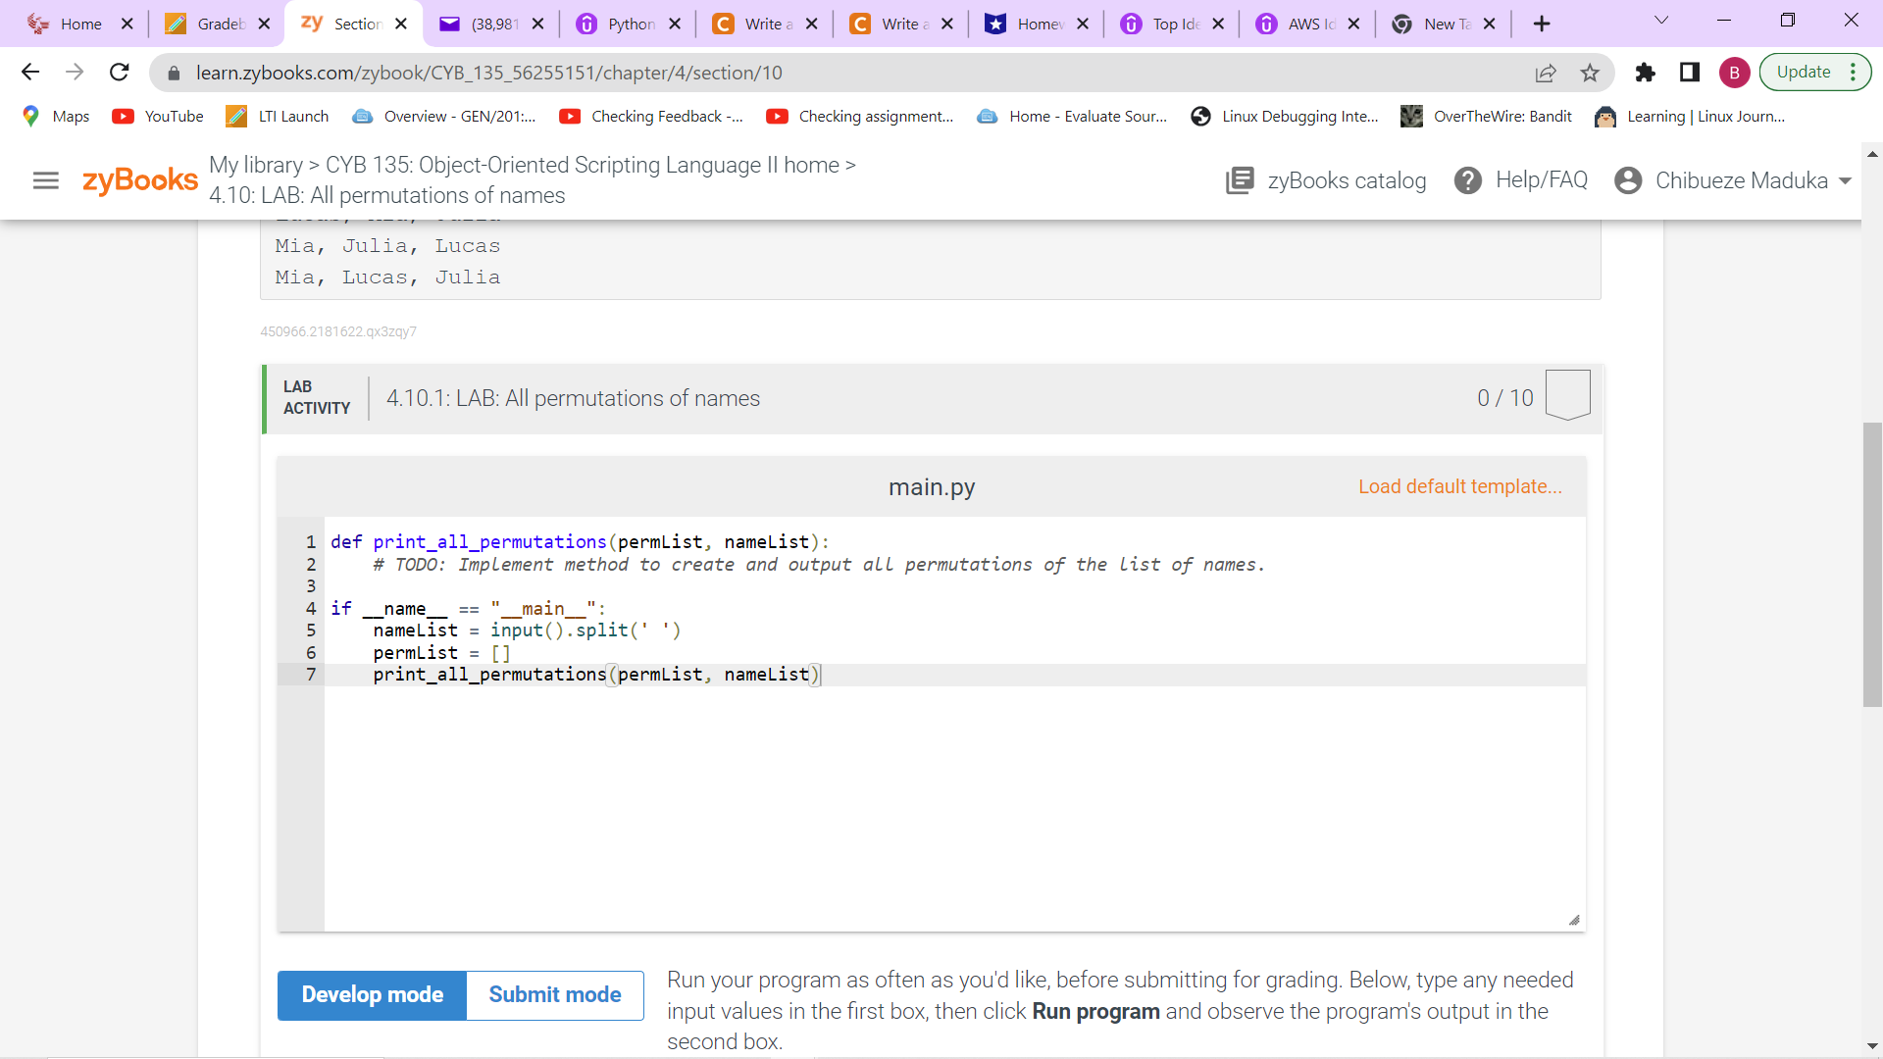The image size is (1883, 1059).
Task: Bookmark this page with the star icon
Action: tap(1590, 73)
